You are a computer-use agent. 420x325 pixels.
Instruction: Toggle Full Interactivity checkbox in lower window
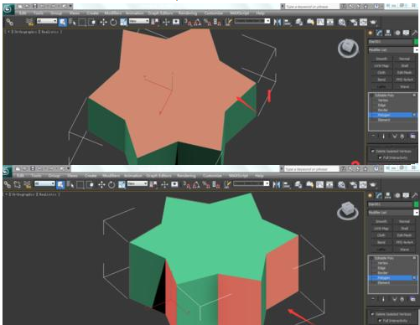pyautogui.click(x=380, y=321)
